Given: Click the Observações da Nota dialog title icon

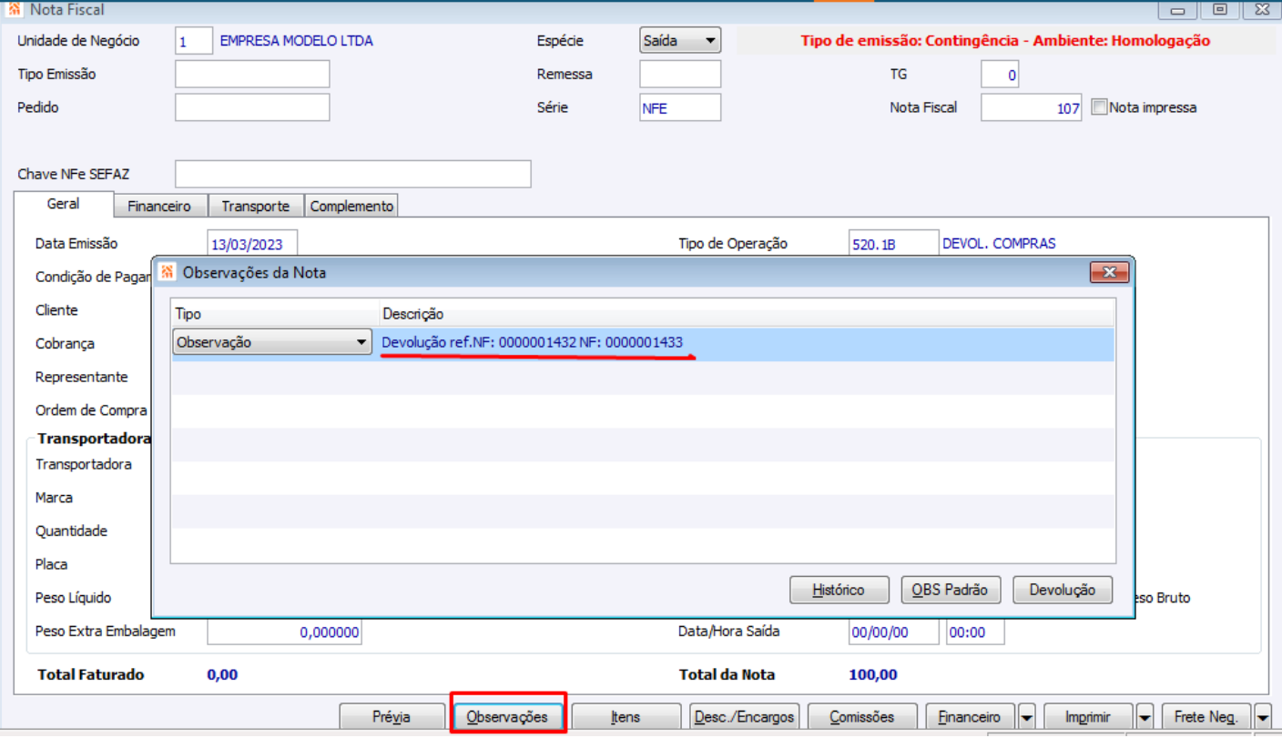Looking at the screenshot, I should pos(168,272).
